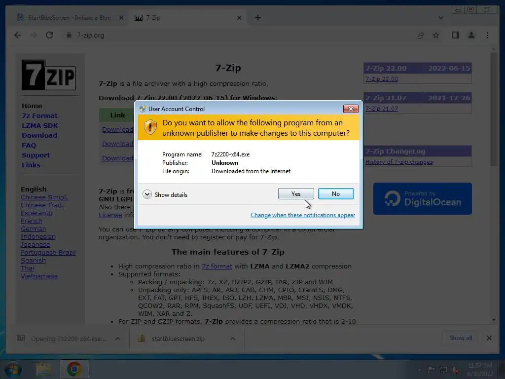The height and width of the screenshot is (379, 505).
Task: Close the downloads bar
Action: coord(489,338)
